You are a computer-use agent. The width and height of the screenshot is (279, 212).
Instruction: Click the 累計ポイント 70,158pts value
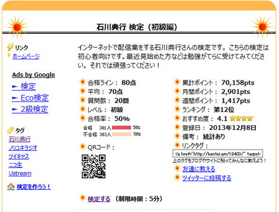coord(238,83)
